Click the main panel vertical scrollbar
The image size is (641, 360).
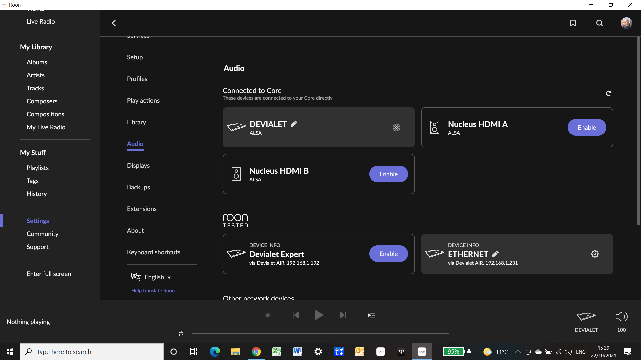click(x=638, y=131)
